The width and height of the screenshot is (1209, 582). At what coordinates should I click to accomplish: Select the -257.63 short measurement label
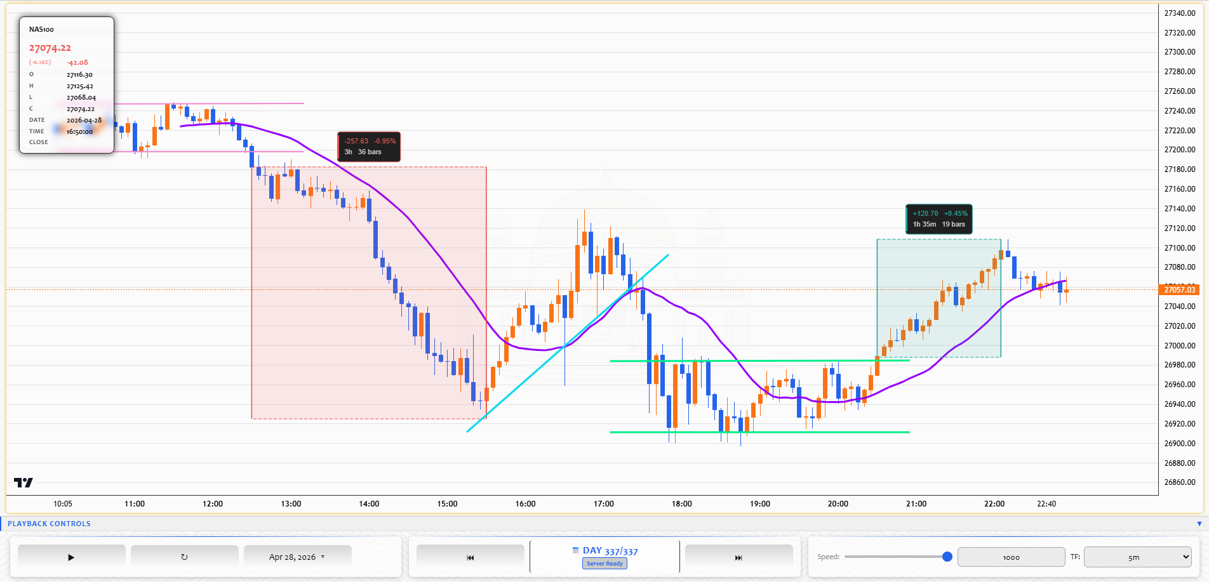[x=369, y=147]
